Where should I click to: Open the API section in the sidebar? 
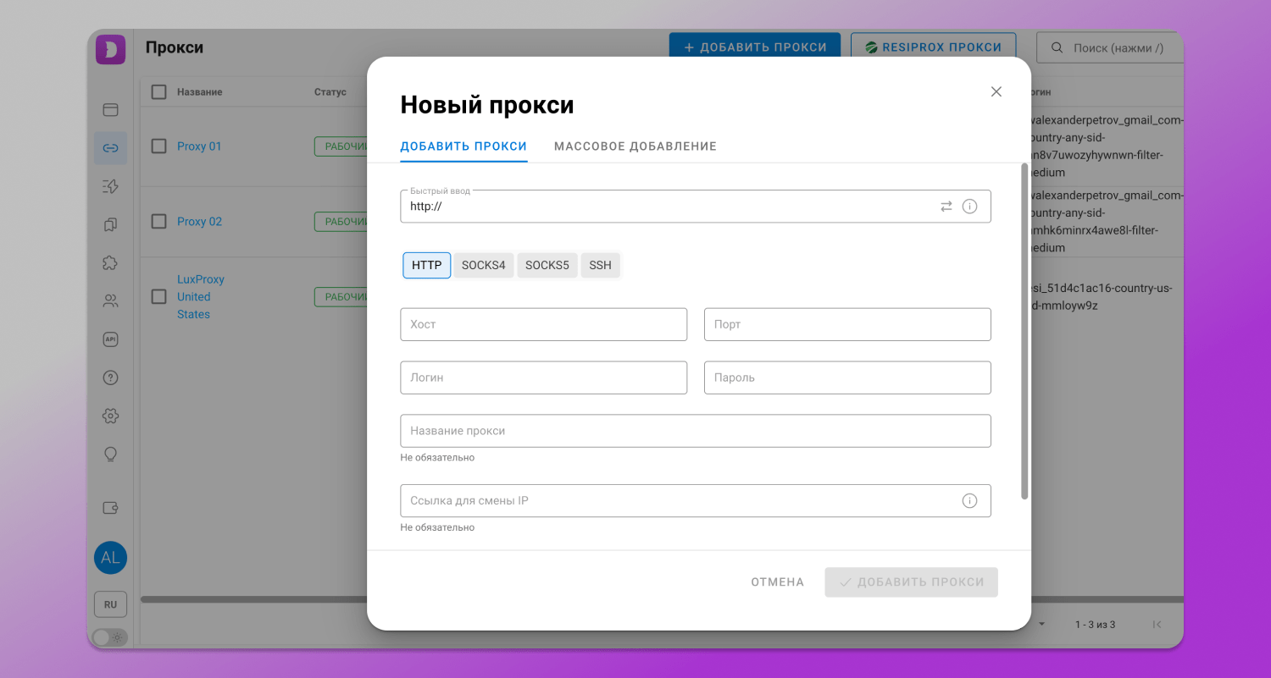110,339
